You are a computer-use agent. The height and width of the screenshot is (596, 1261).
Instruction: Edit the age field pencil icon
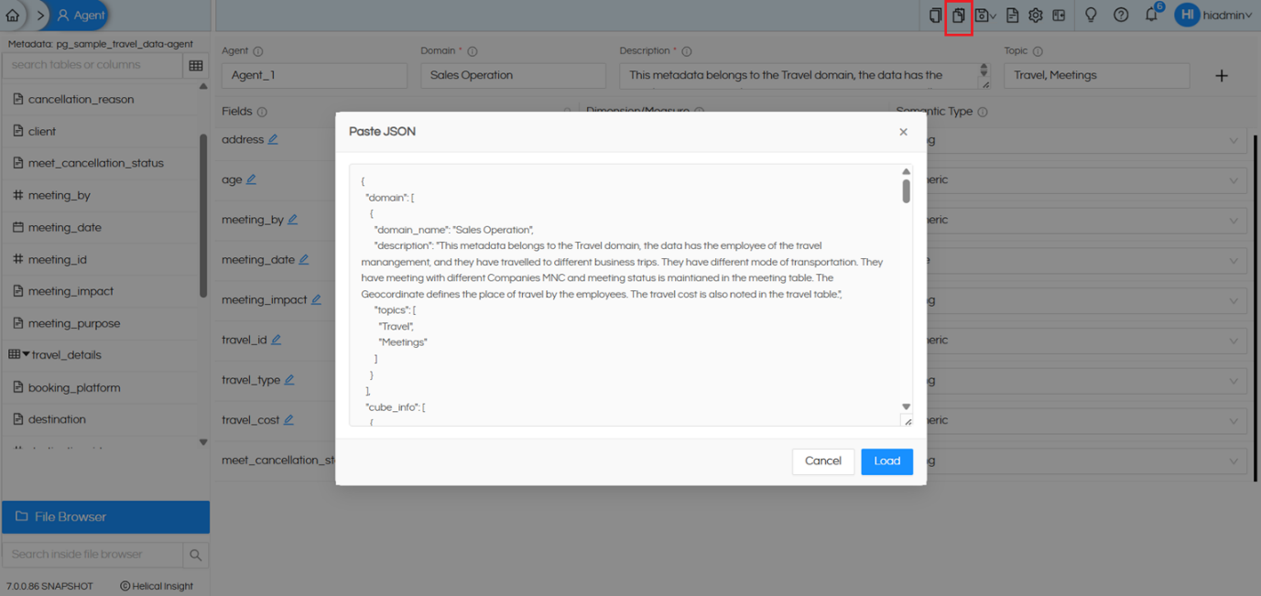(x=251, y=180)
